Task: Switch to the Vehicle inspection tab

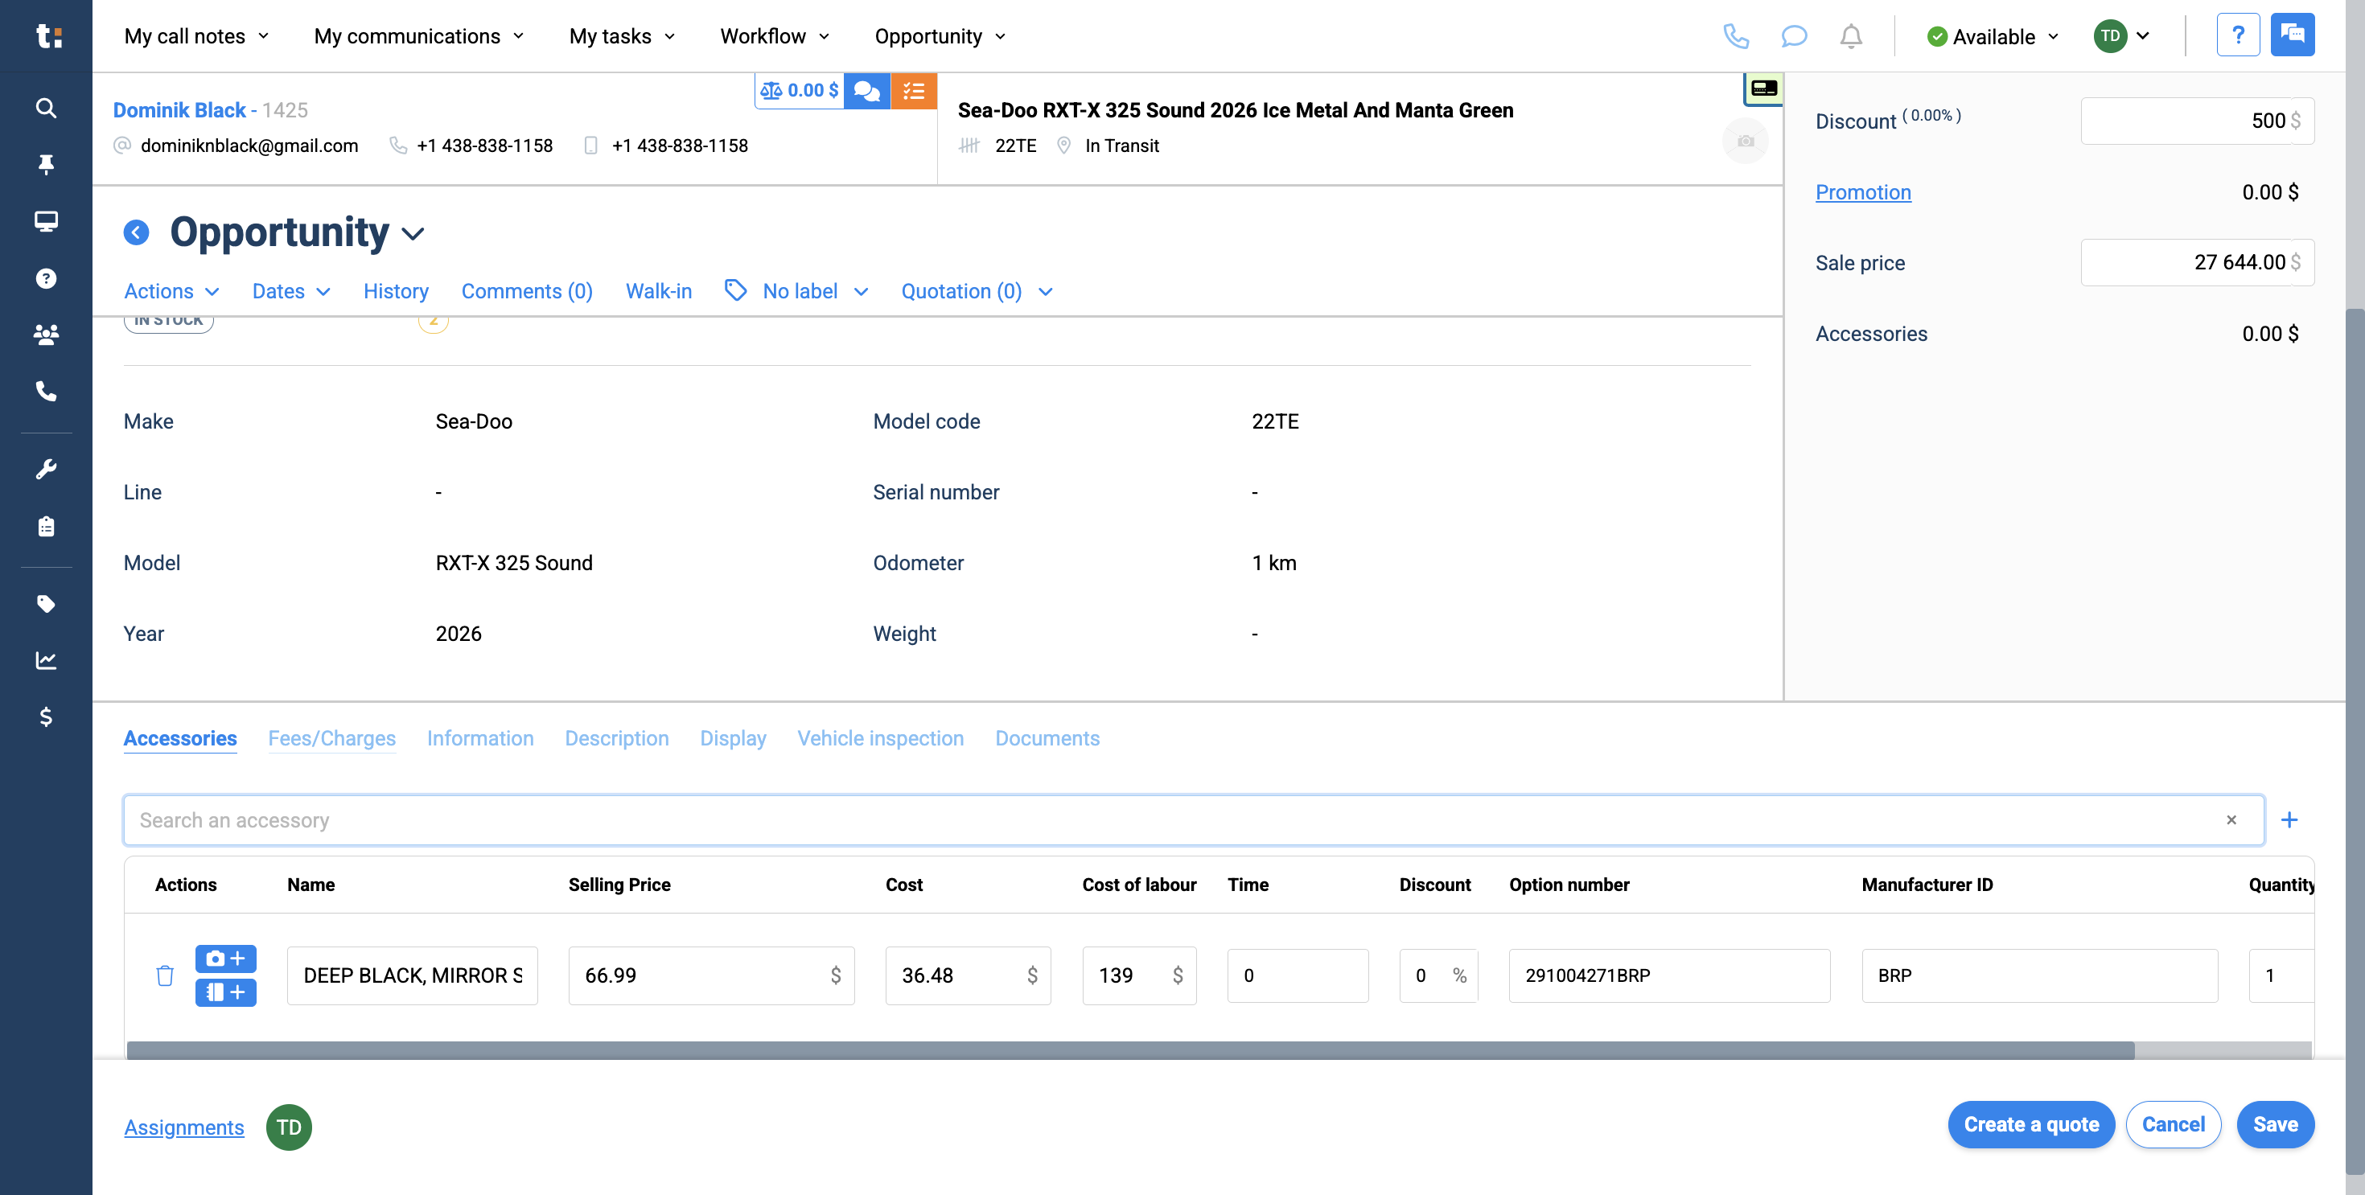Action: [x=879, y=738]
